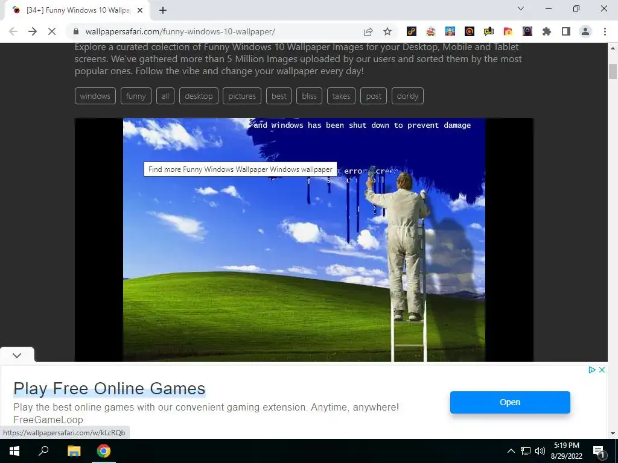Open the first extension icon with chain link
The height and width of the screenshot is (463, 618).
[x=412, y=31]
